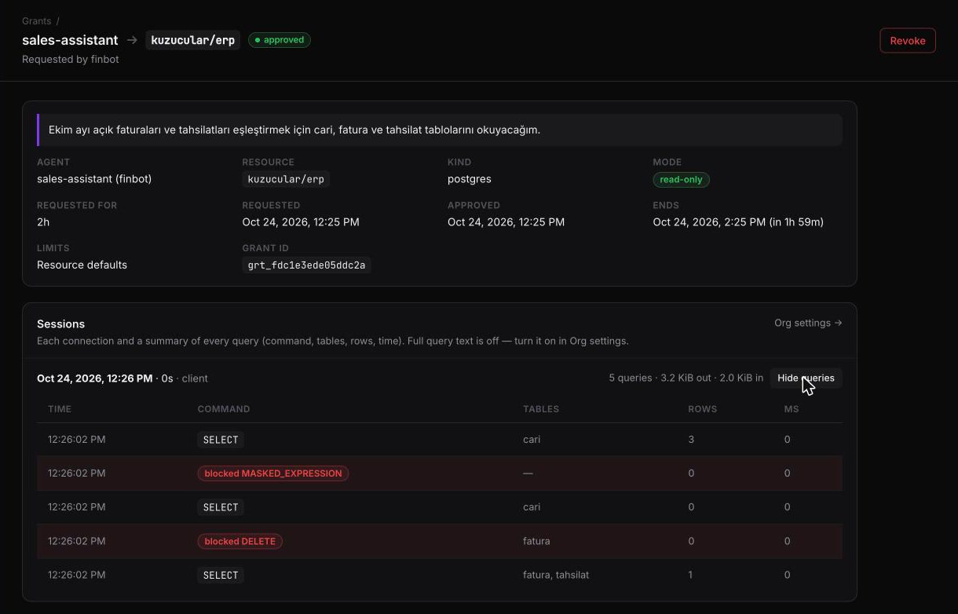Click the ROWS column header

pos(703,409)
